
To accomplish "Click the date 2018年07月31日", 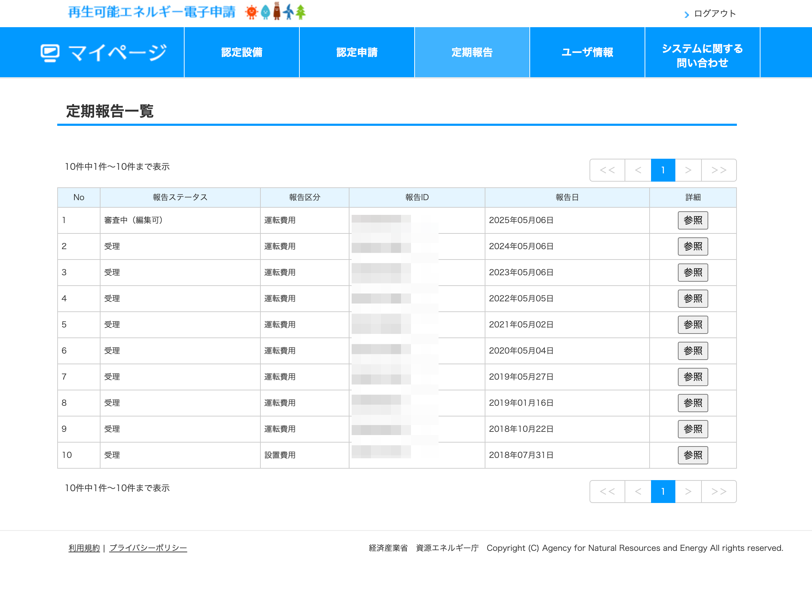I will [521, 455].
